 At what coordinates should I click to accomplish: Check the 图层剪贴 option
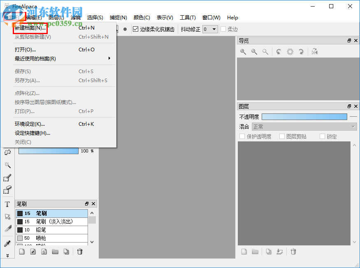click(282, 136)
